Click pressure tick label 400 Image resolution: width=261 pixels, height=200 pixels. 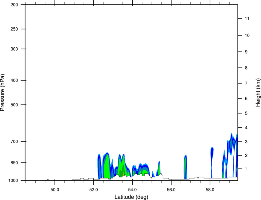tap(14, 80)
